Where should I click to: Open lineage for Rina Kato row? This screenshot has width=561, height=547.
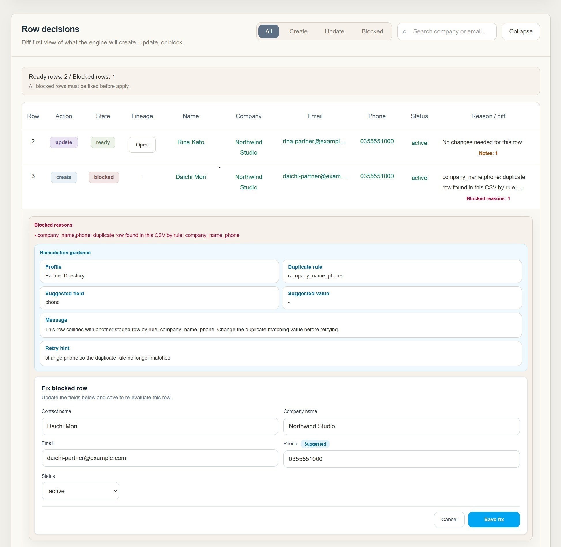142,144
